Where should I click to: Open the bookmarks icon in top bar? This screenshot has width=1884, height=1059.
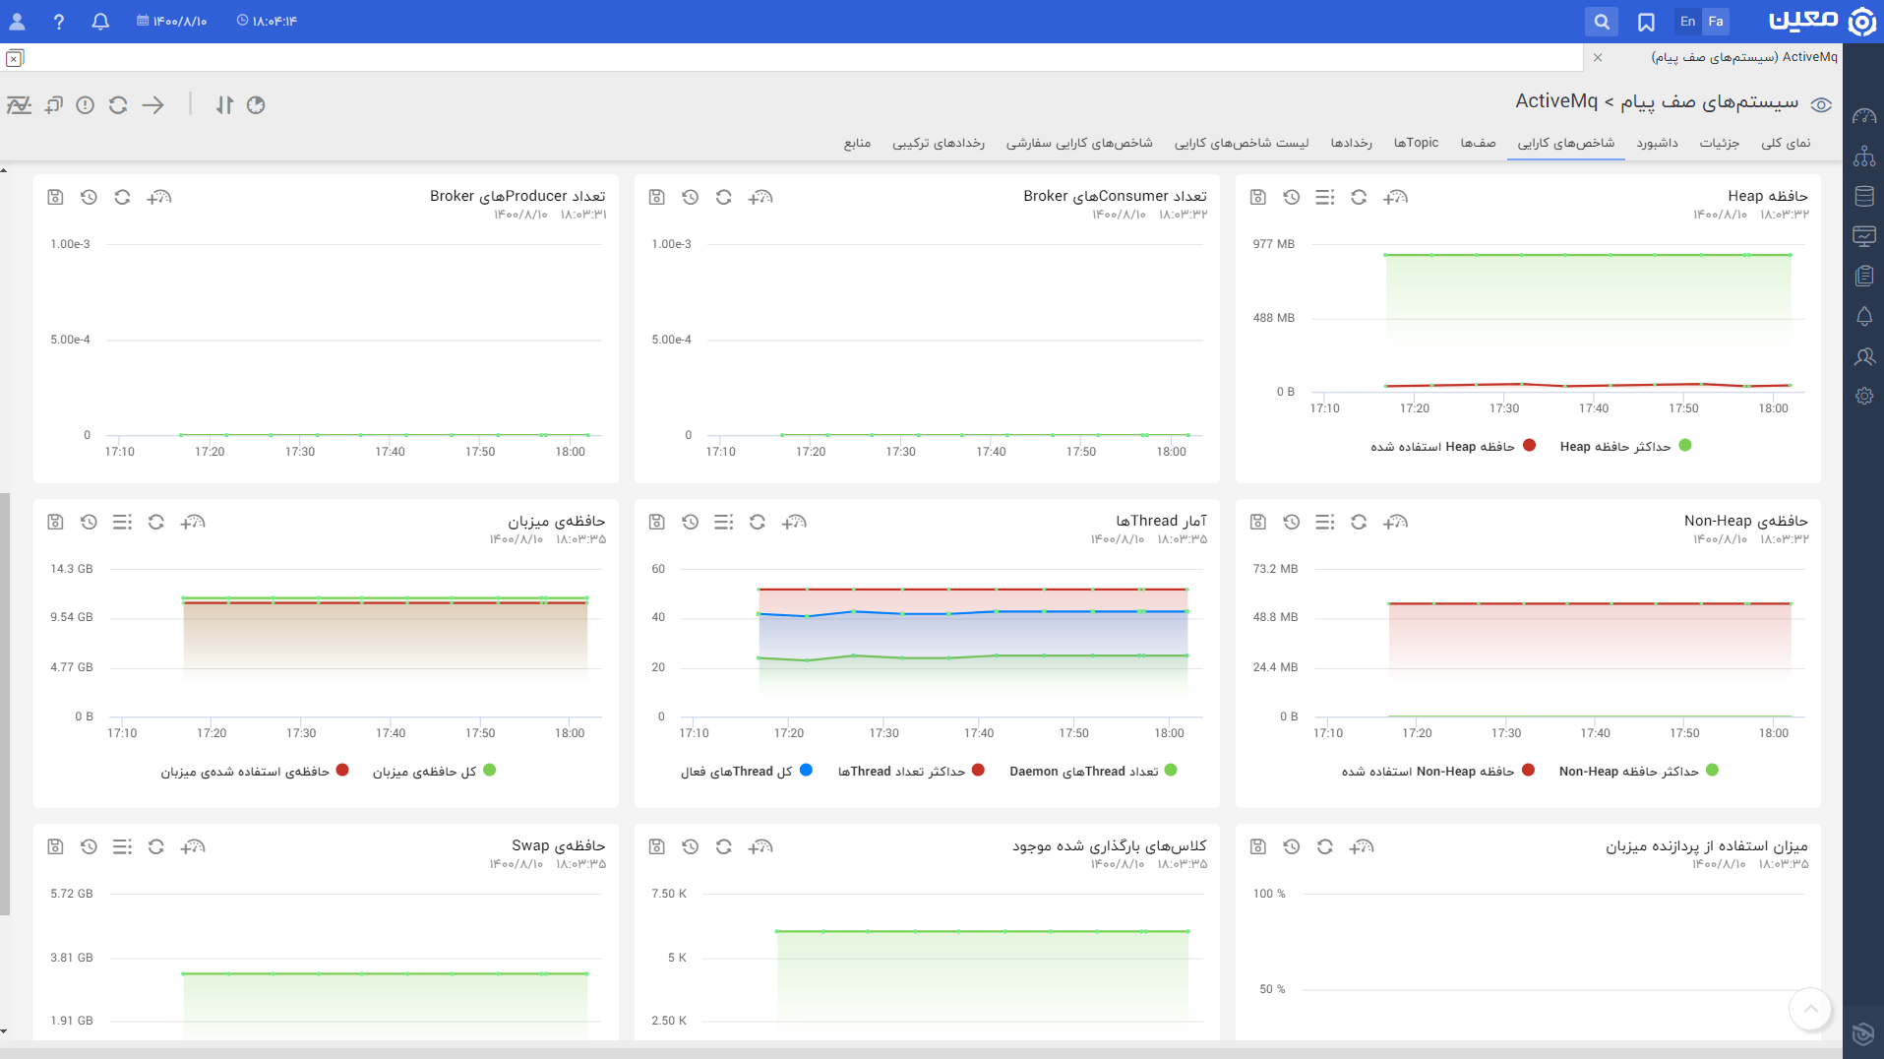[x=1646, y=21]
